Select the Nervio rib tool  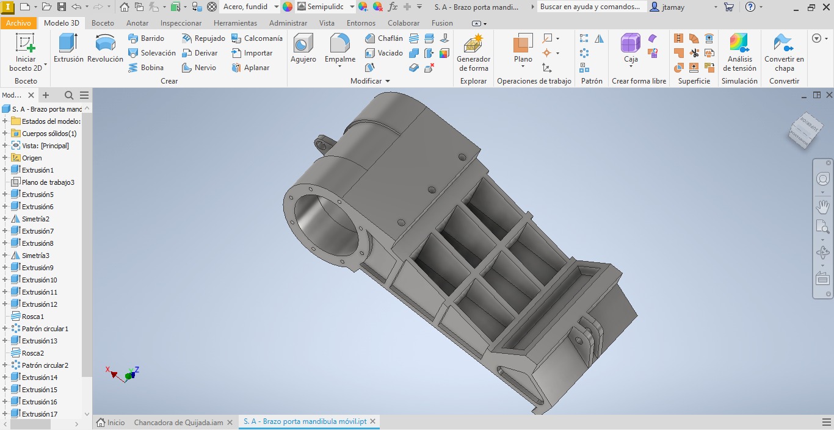click(199, 68)
